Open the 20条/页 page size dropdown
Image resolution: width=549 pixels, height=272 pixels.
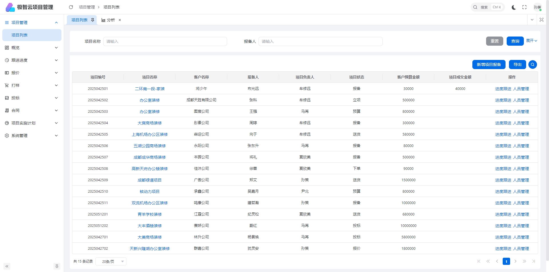111,261
